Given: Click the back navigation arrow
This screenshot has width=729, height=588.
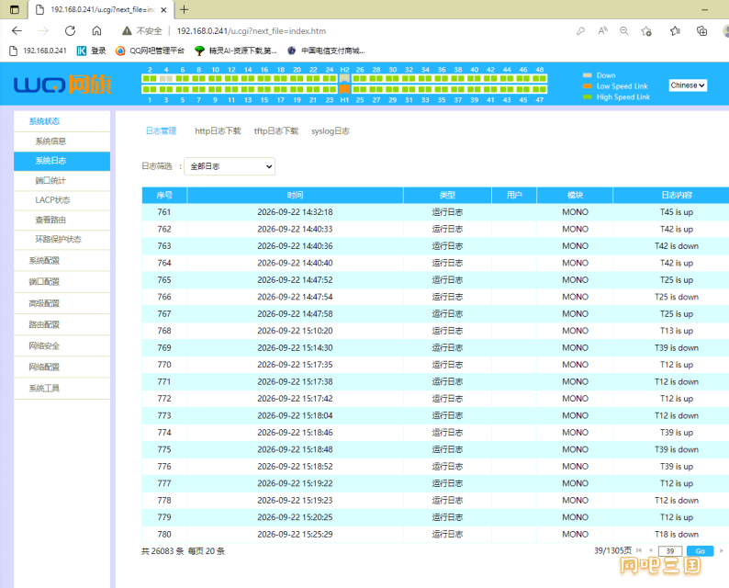Looking at the screenshot, I should tap(17, 30).
